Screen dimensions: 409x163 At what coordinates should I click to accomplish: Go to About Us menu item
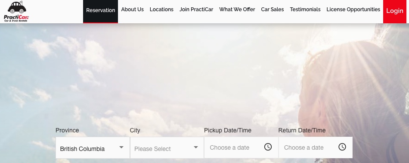tap(132, 9)
